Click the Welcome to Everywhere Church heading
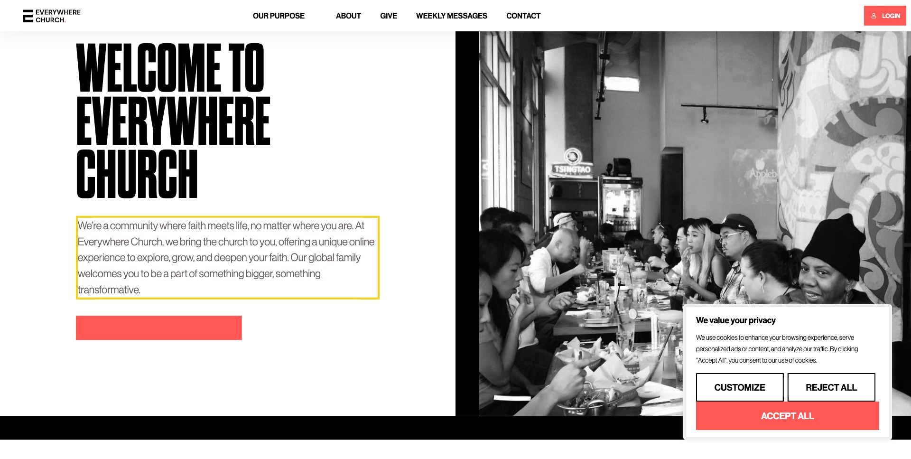 pyautogui.click(x=173, y=121)
